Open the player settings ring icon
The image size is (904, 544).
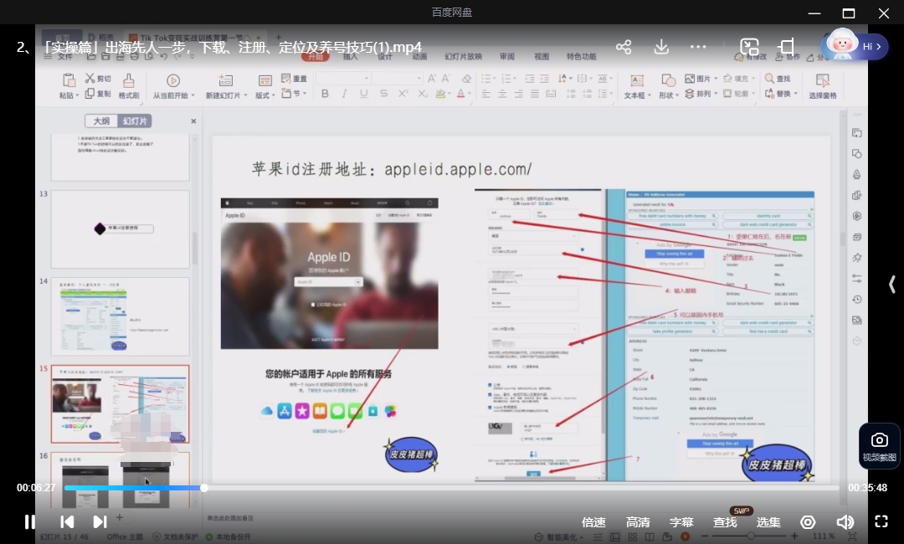808,522
